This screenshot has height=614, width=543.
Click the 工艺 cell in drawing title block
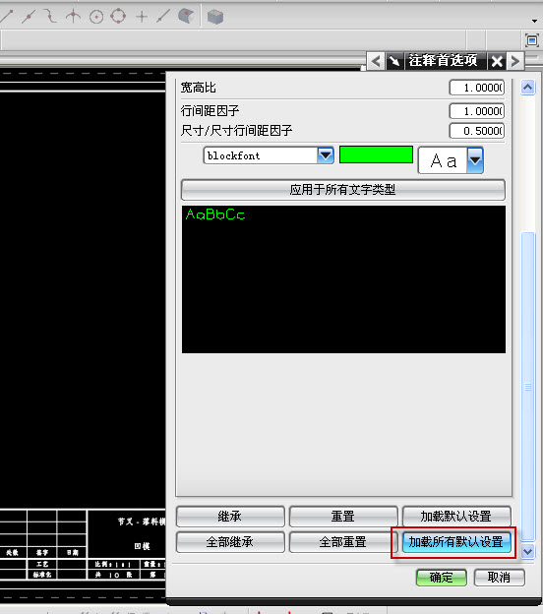pyautogui.click(x=42, y=564)
